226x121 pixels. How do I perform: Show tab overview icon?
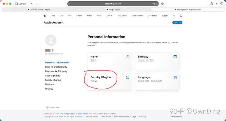(x=222, y=4)
